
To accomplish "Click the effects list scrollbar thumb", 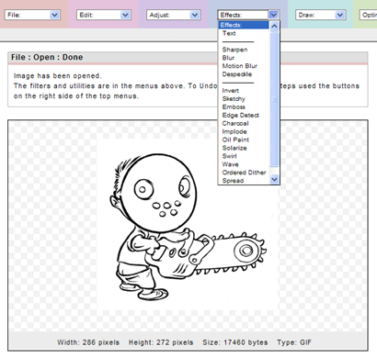I will click(x=274, y=98).
